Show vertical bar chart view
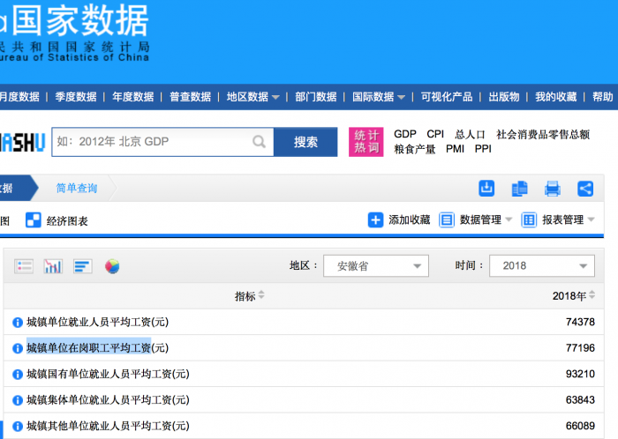 53,265
